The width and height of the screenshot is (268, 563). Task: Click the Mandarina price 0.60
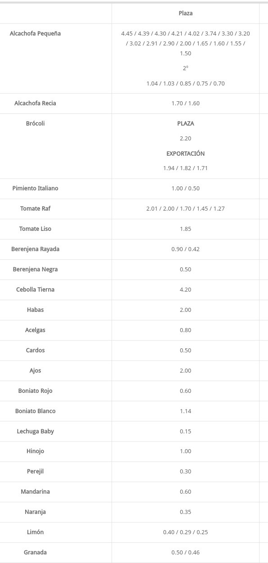(x=185, y=492)
